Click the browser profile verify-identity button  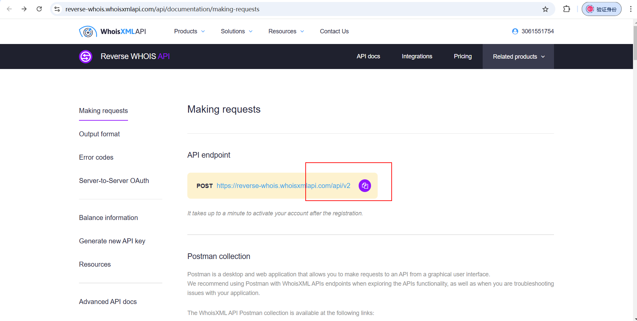click(602, 9)
